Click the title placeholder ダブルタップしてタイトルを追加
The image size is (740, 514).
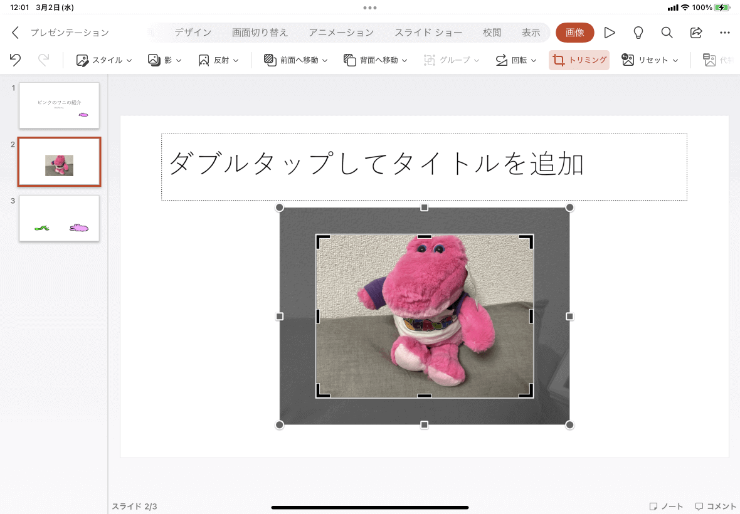click(424, 167)
